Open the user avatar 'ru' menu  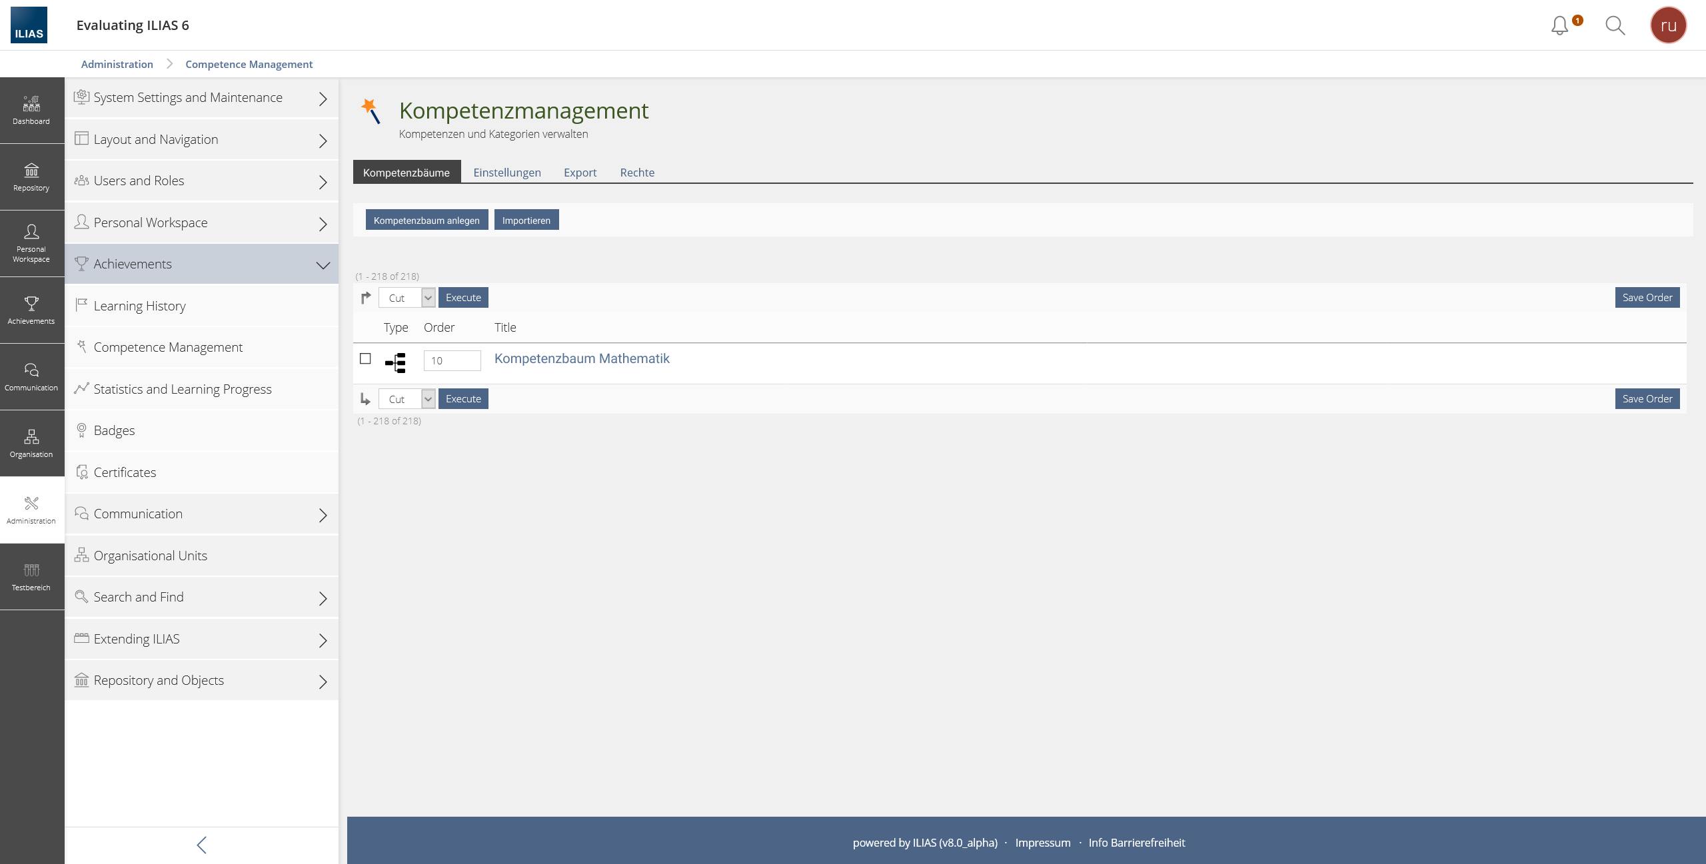tap(1668, 25)
